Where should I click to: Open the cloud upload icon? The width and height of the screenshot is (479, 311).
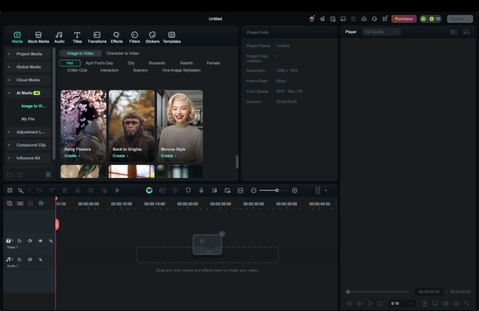364,19
